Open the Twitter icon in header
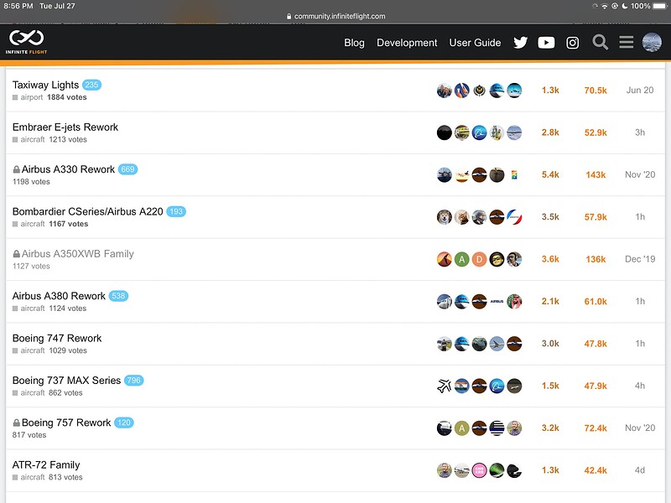The width and height of the screenshot is (671, 503). point(520,43)
